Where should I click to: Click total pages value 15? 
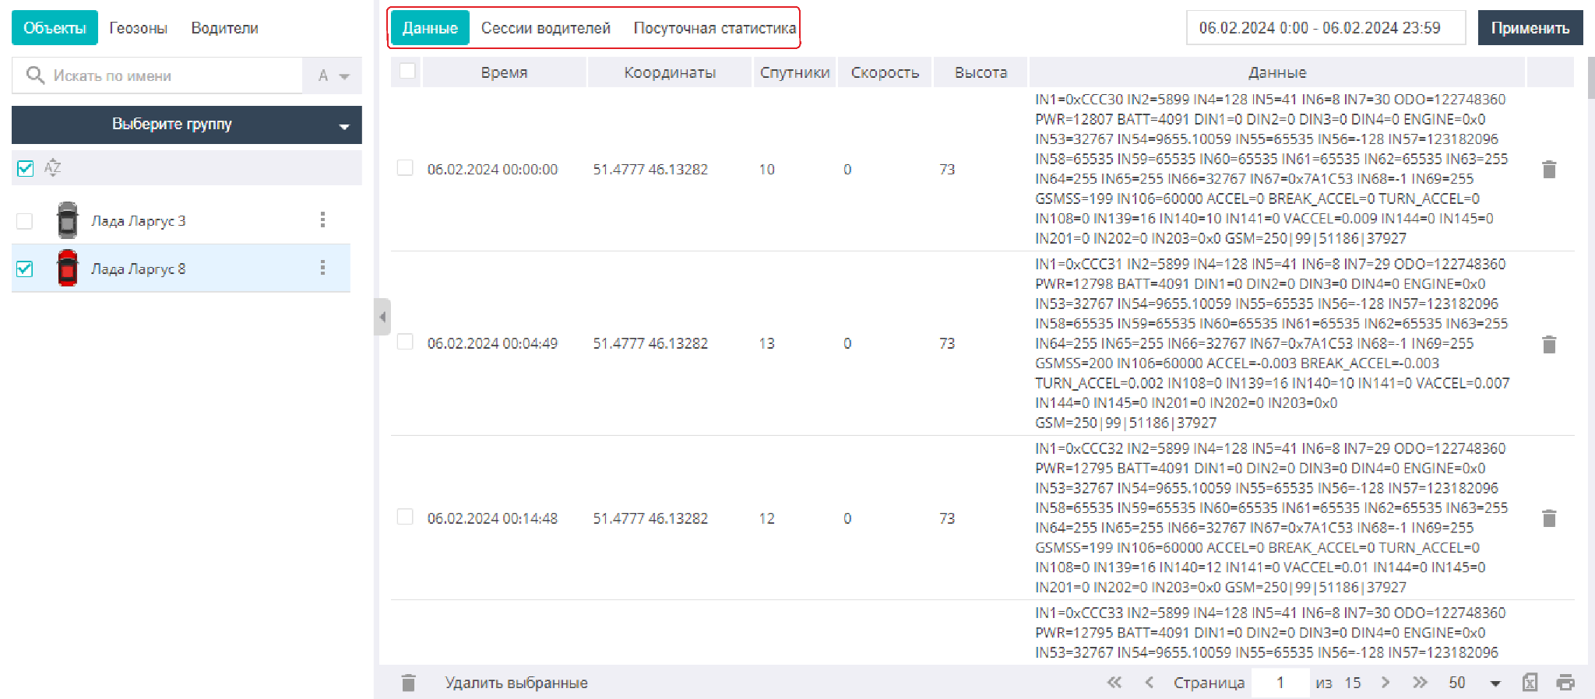(x=1353, y=683)
